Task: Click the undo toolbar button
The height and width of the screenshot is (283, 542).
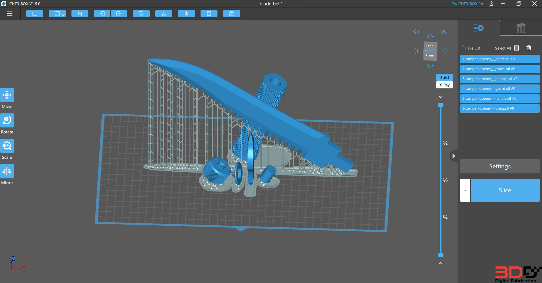Action: 102,14
